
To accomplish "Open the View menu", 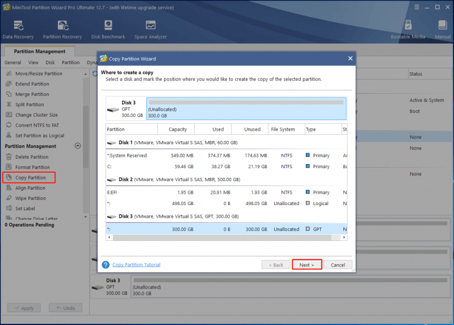I will (x=33, y=63).
